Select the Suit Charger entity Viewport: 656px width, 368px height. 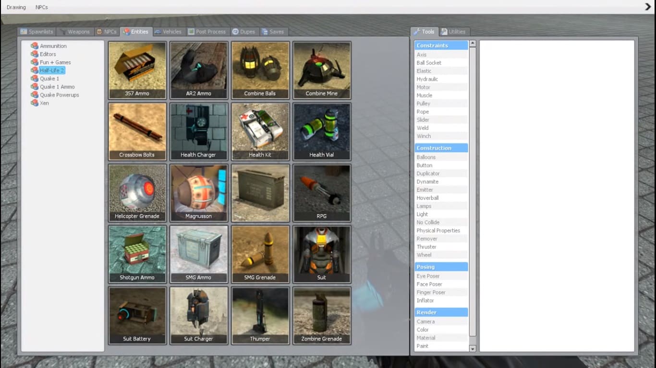[199, 316]
